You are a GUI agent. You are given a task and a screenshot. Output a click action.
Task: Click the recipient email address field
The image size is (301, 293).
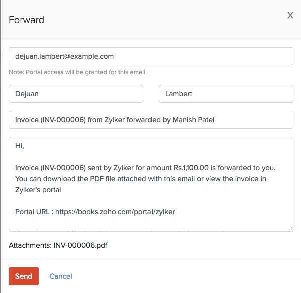click(150, 56)
